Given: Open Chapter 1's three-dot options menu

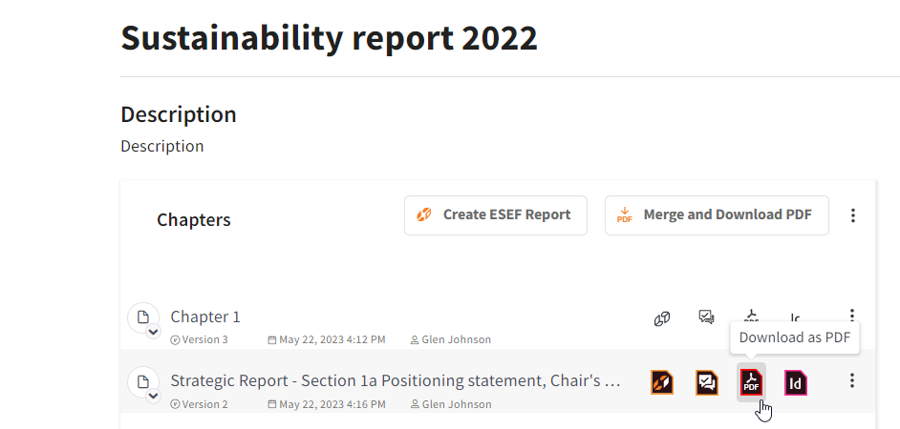Looking at the screenshot, I should coord(852,315).
